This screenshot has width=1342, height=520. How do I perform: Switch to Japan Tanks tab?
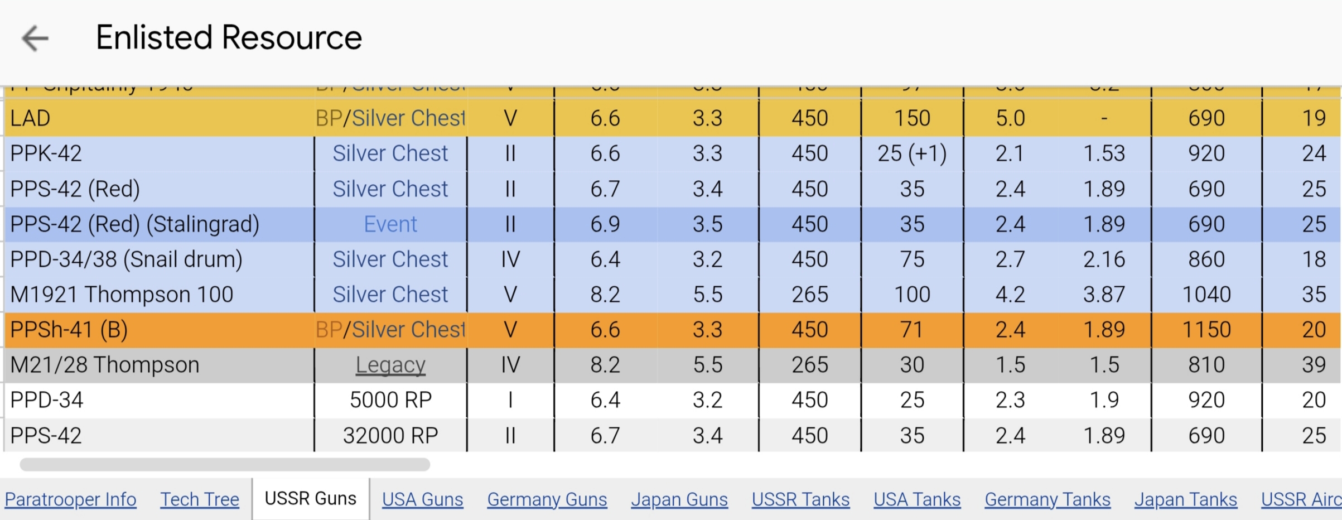point(1185,499)
